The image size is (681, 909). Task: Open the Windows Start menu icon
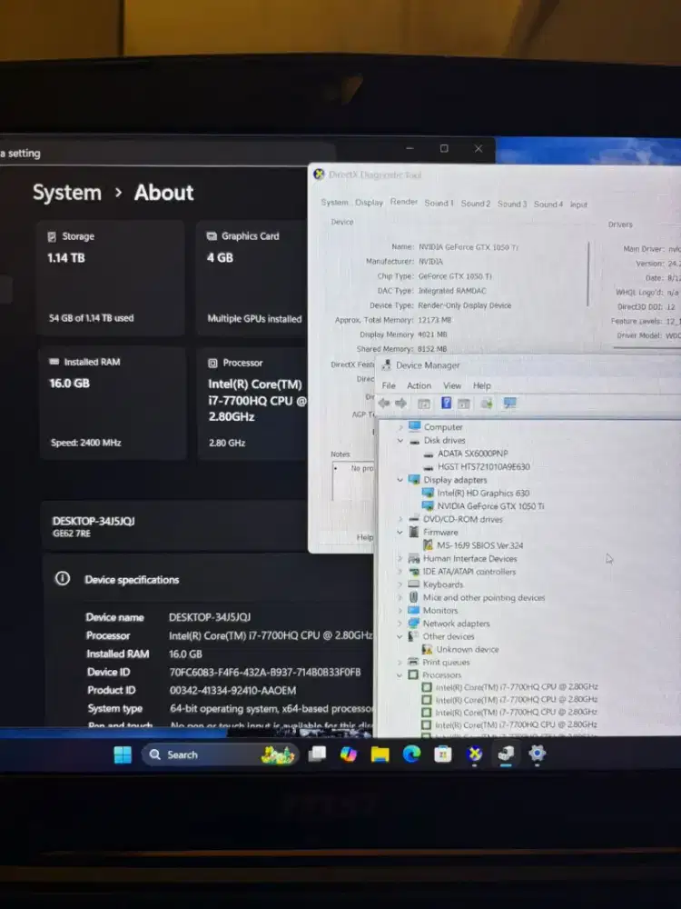(123, 754)
